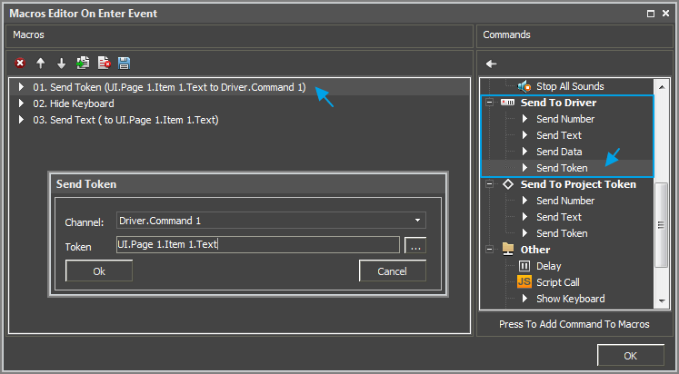Select Send To Project Token heading
Viewport: 679px width, 374px height.
(x=578, y=184)
